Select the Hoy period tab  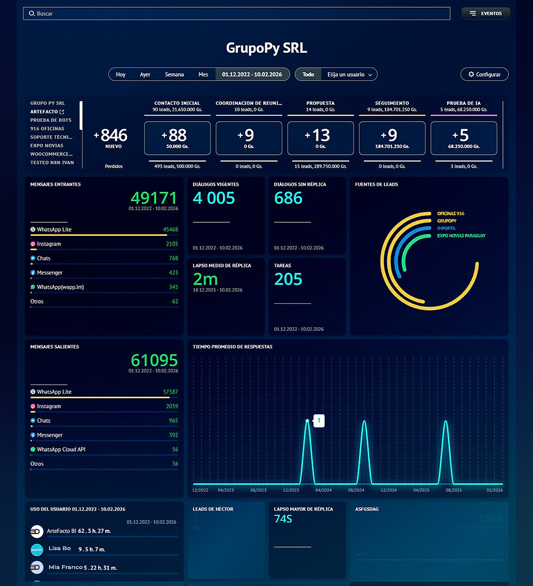pyautogui.click(x=120, y=74)
